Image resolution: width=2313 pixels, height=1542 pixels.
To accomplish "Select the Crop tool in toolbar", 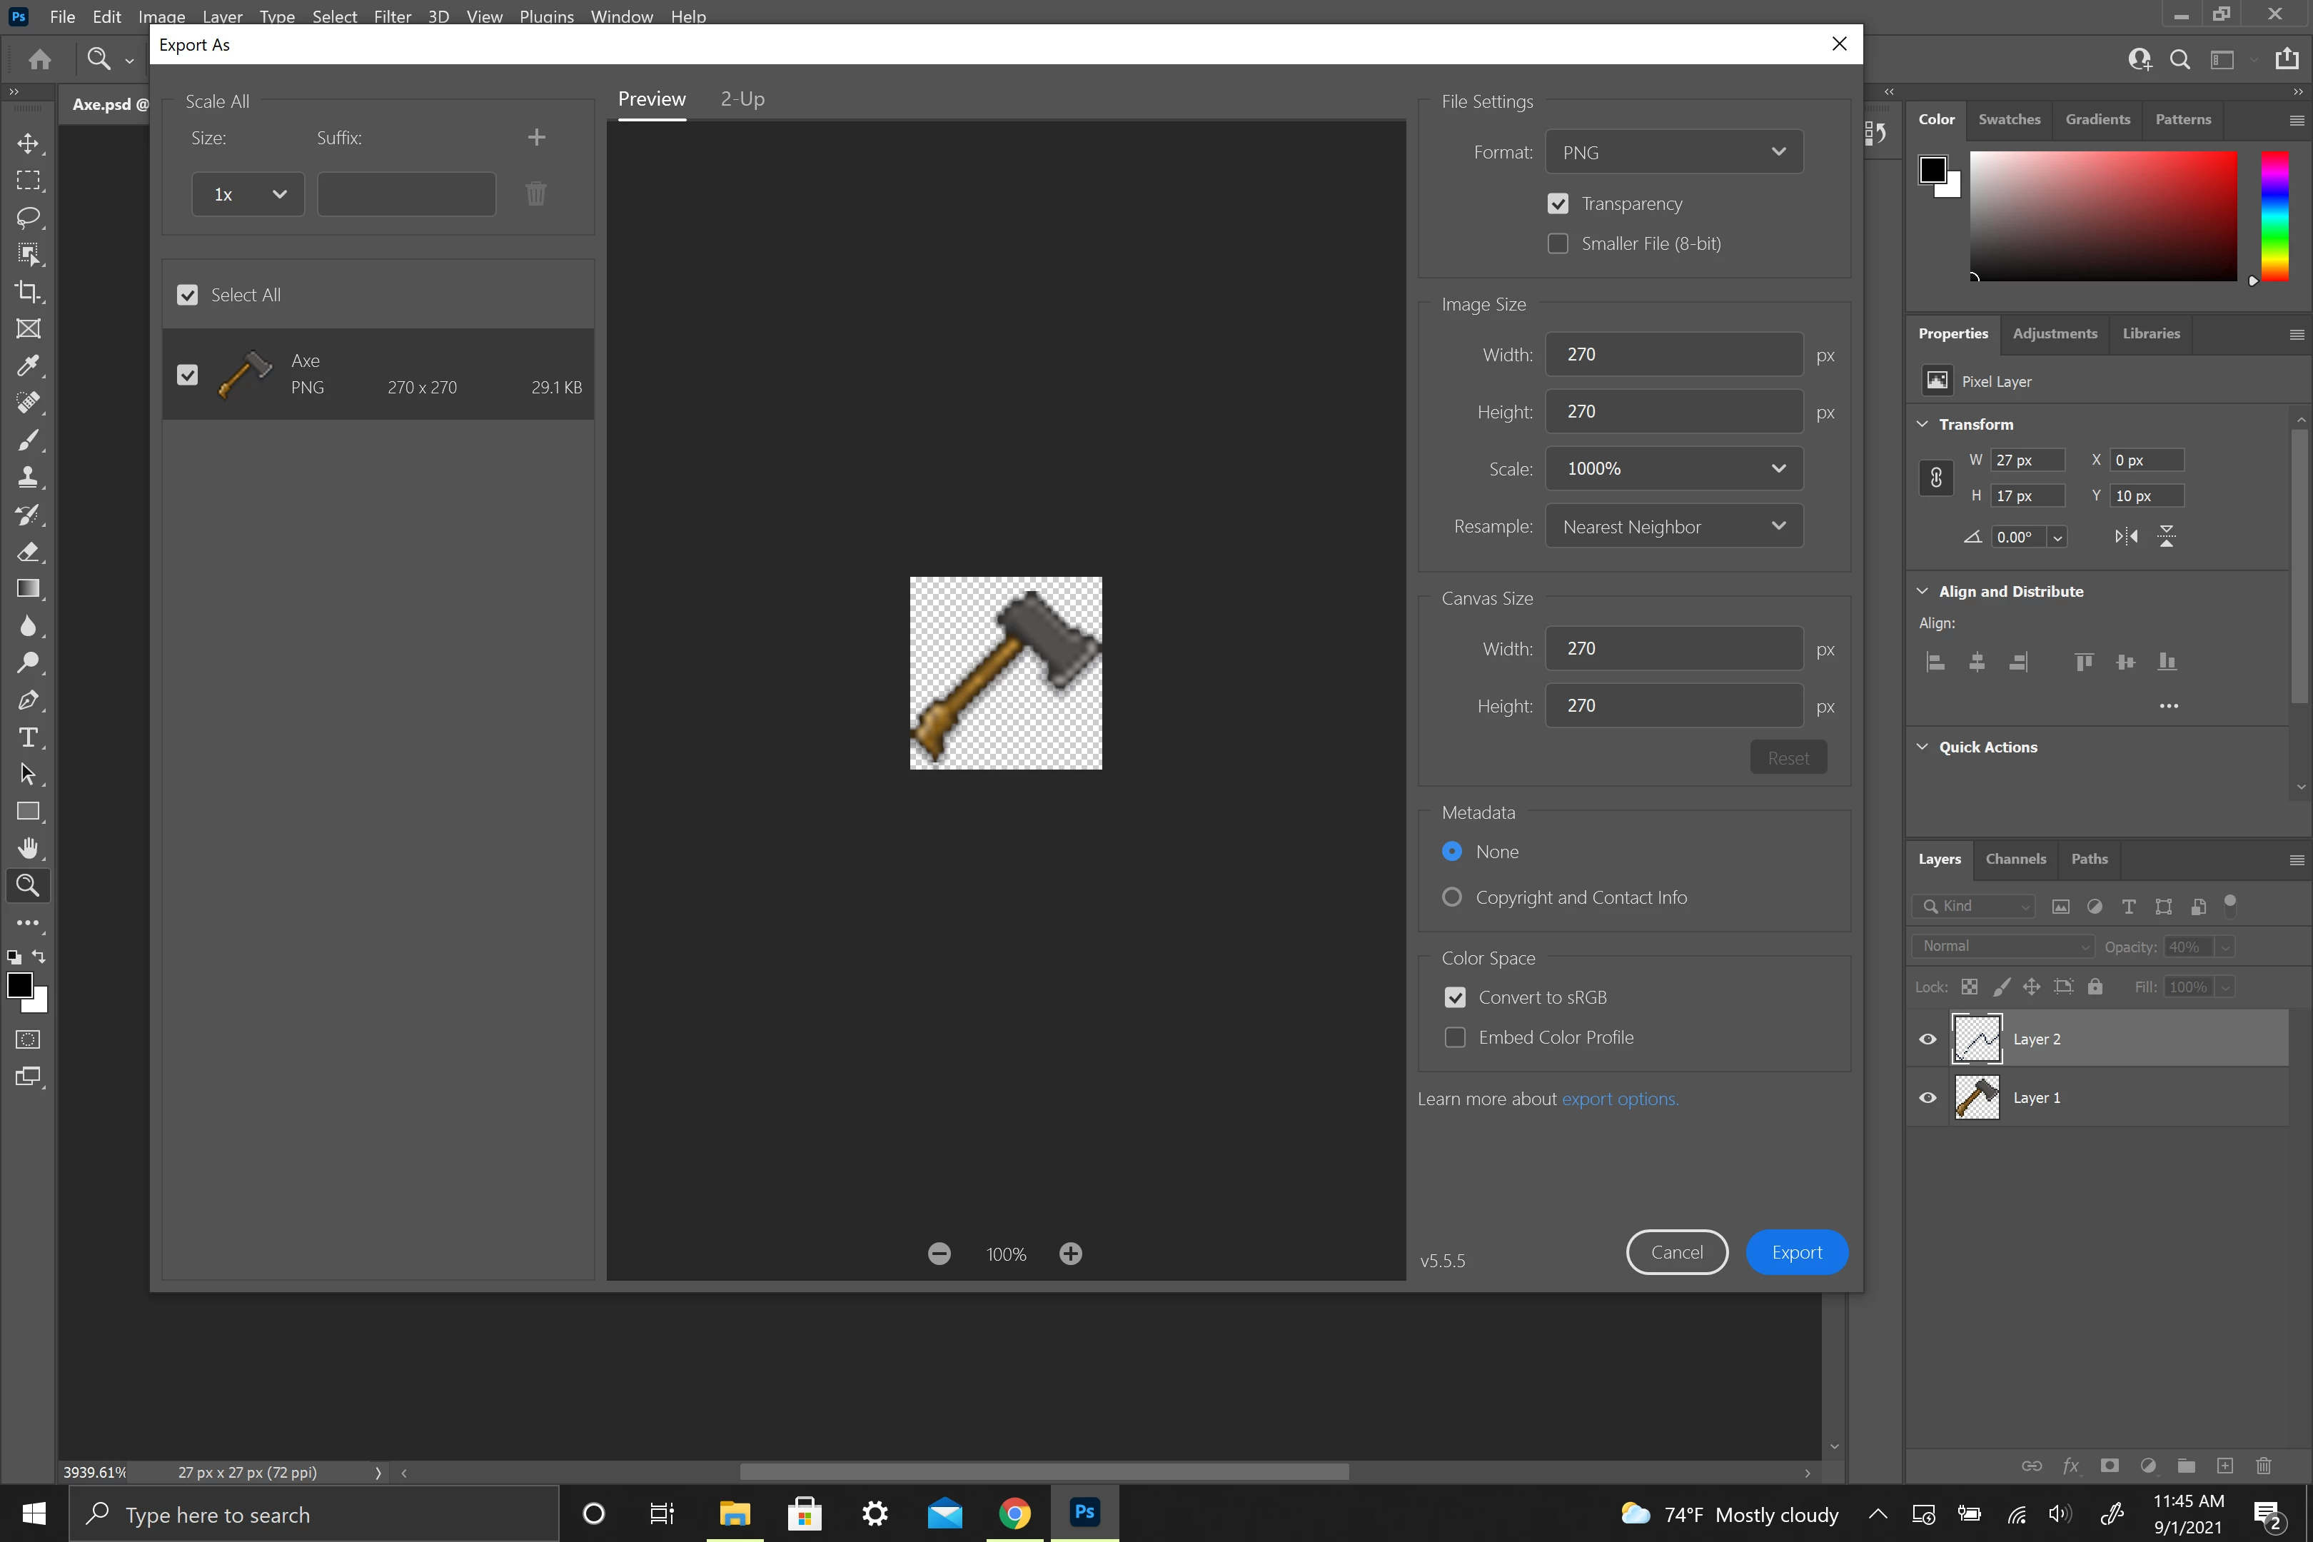I will [29, 292].
